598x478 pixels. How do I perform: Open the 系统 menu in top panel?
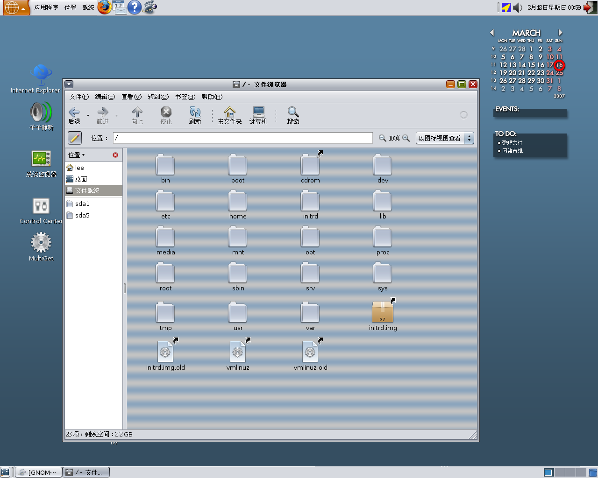[88, 7]
